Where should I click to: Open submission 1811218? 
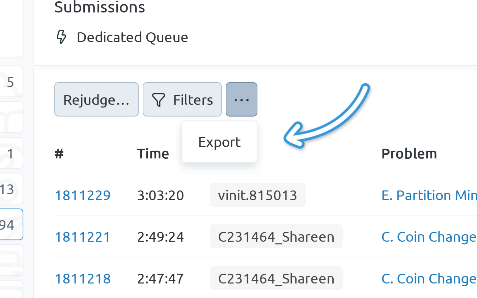[83, 279]
